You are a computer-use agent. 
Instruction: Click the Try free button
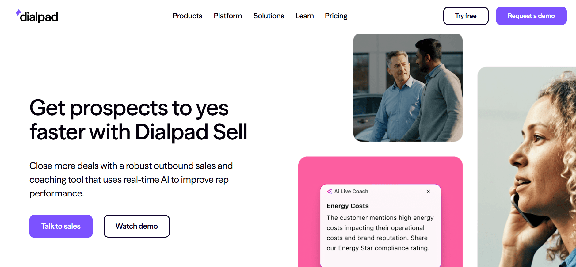pos(466,16)
